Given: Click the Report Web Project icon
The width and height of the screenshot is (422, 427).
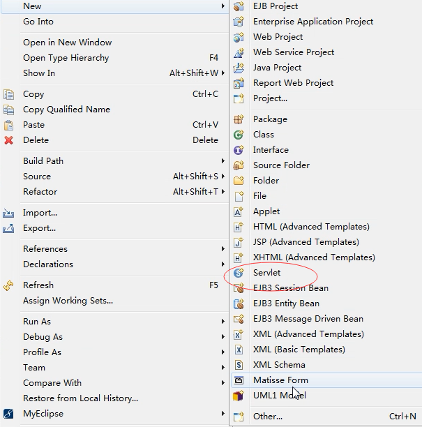Looking at the screenshot, I should 239,83.
